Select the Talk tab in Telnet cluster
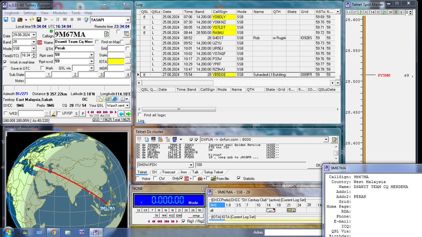The width and height of the screenshot is (422, 237). pyautogui.click(x=196, y=172)
